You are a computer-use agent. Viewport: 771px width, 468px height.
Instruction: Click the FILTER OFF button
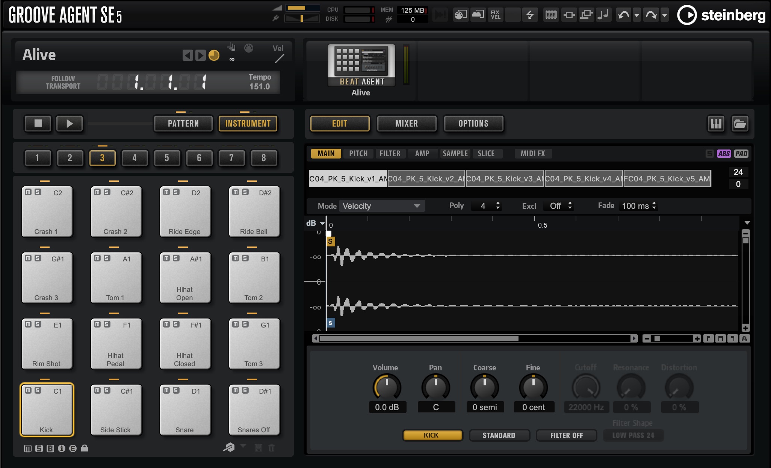coord(567,435)
